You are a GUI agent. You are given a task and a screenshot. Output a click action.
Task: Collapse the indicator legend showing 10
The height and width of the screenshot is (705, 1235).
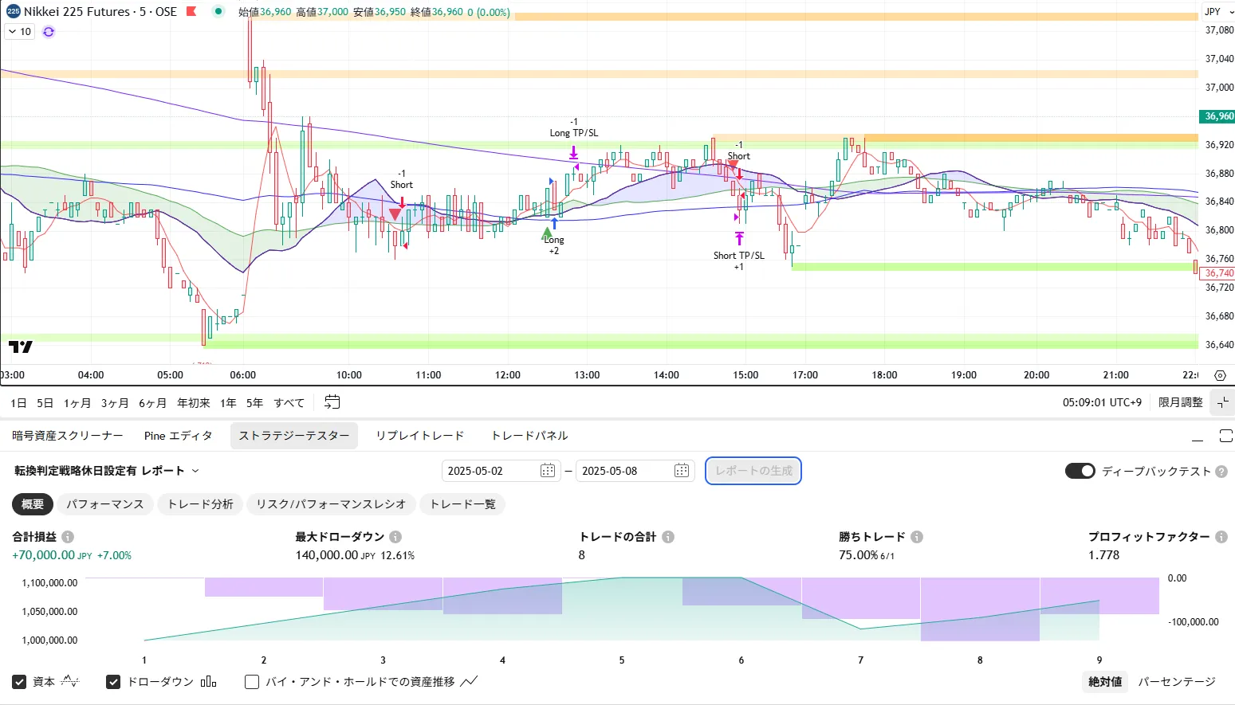[20, 32]
